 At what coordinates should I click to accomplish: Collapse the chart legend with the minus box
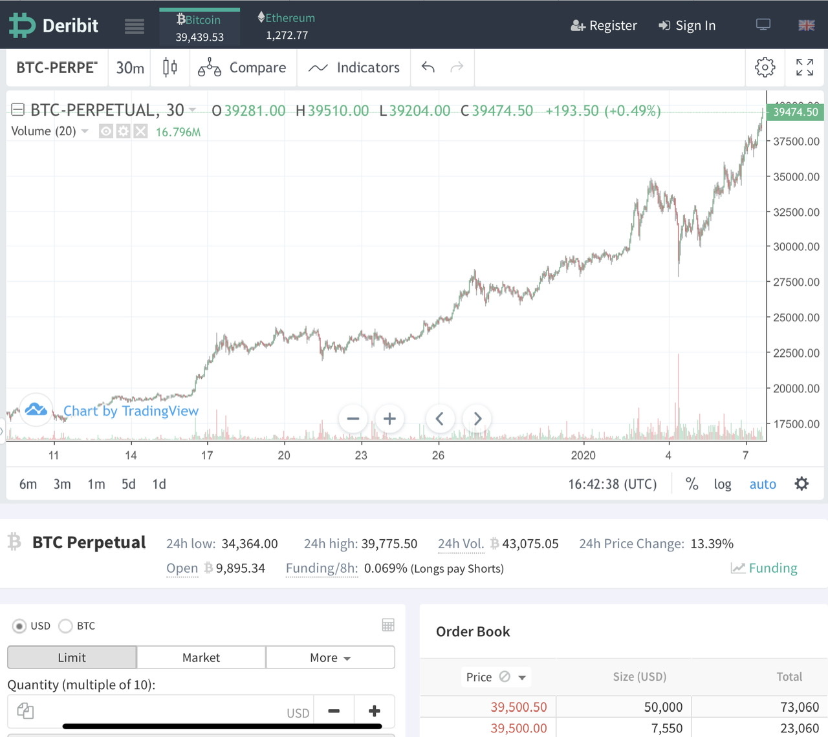tap(18, 110)
